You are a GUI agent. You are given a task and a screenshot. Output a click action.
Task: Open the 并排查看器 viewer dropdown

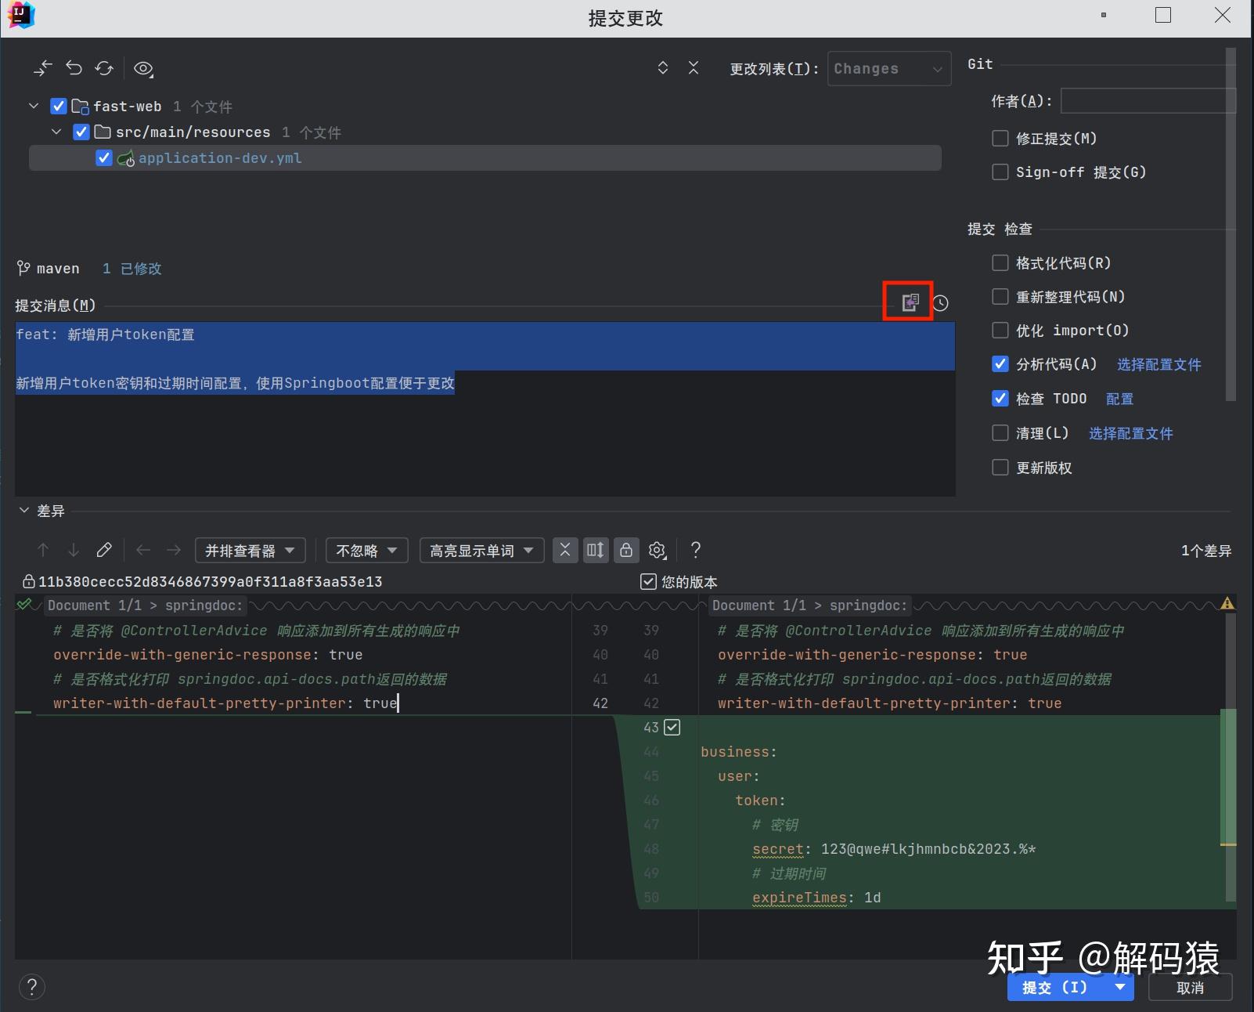click(250, 550)
